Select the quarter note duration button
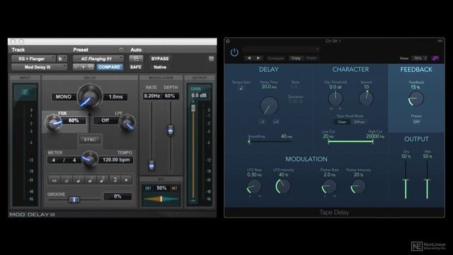453x255 pixels. [x=79, y=180]
